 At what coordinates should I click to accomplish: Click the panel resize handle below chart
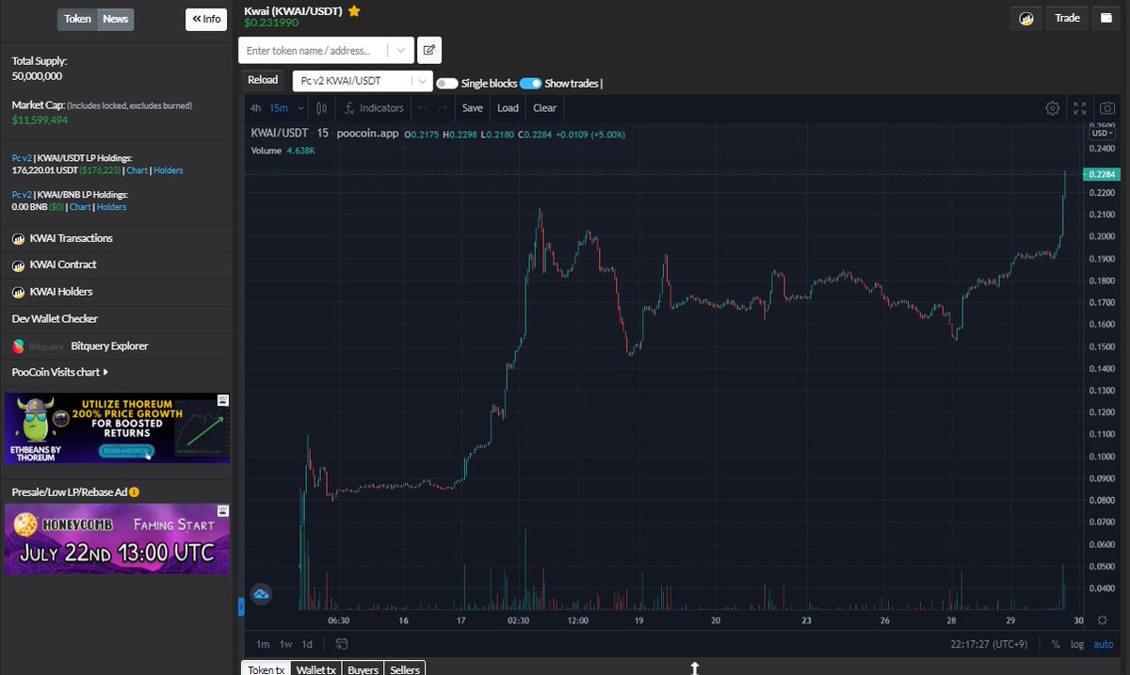pyautogui.click(x=694, y=667)
